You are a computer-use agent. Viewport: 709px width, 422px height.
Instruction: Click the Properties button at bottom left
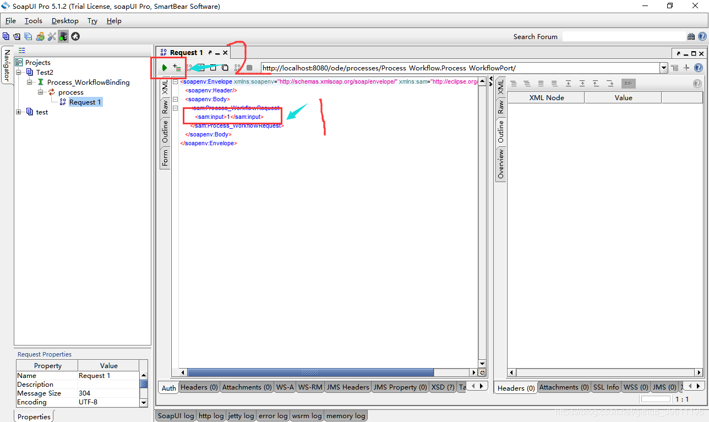(x=34, y=416)
